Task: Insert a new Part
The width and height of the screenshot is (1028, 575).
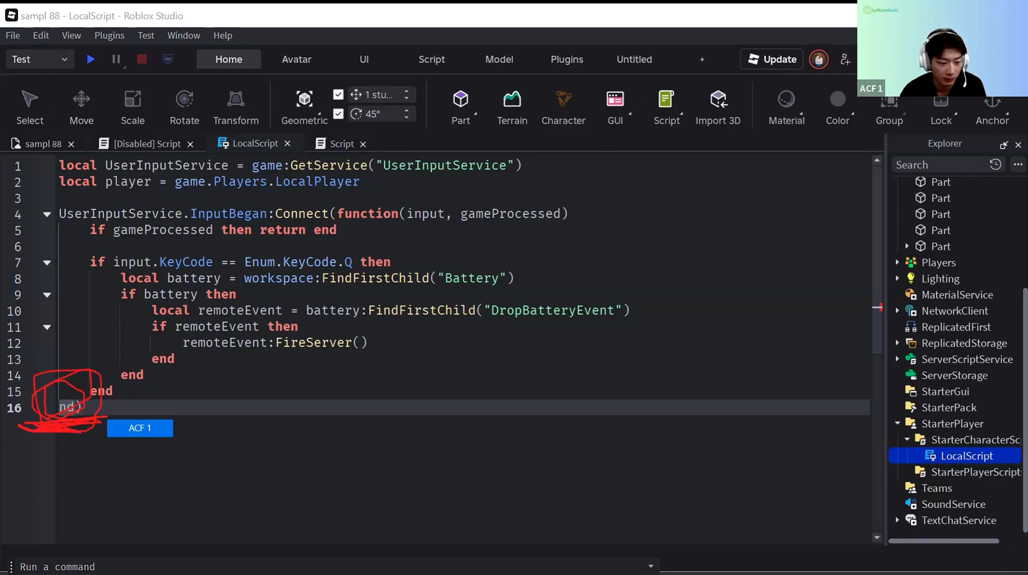Action: (x=461, y=107)
